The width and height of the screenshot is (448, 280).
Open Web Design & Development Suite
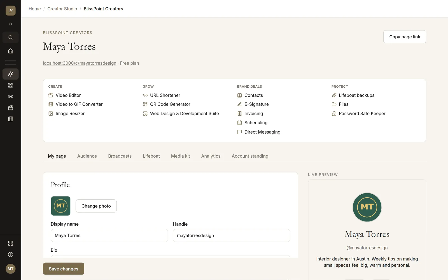pos(181,113)
